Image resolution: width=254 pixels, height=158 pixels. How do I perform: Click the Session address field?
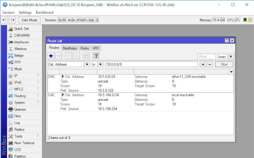[x=78, y=20]
